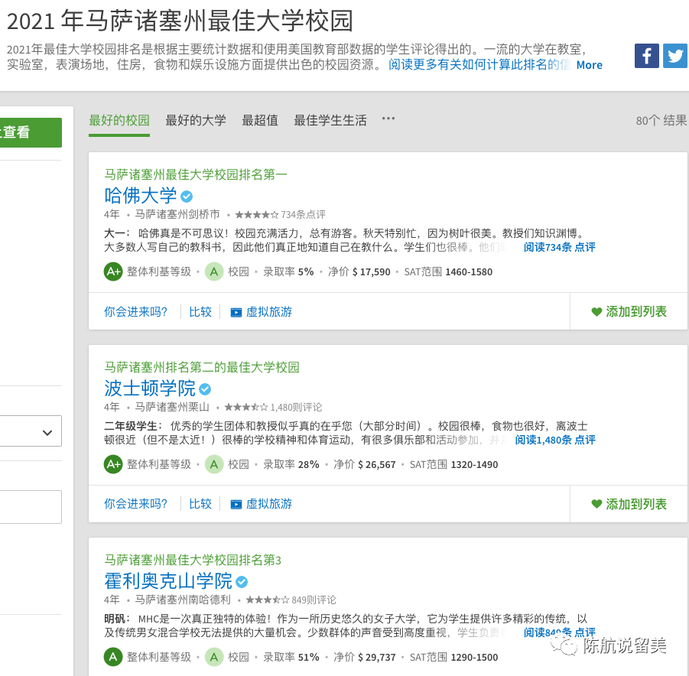Click the 马萨诸塞州最佳大学校园排名第3 heading
The image size is (689, 676).
pyautogui.click(x=193, y=560)
